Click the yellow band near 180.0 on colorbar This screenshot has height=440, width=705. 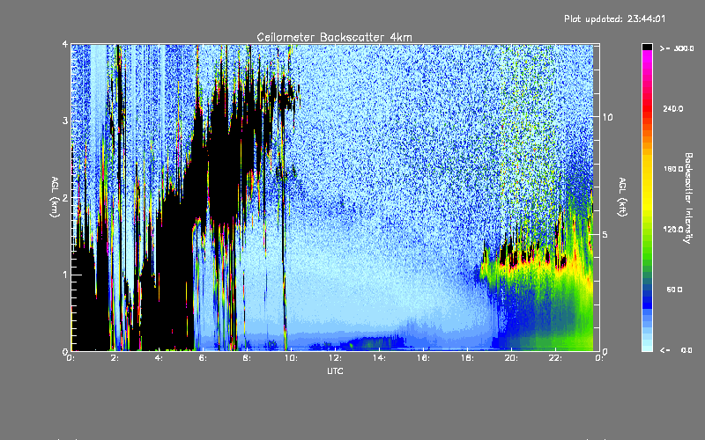(x=647, y=169)
